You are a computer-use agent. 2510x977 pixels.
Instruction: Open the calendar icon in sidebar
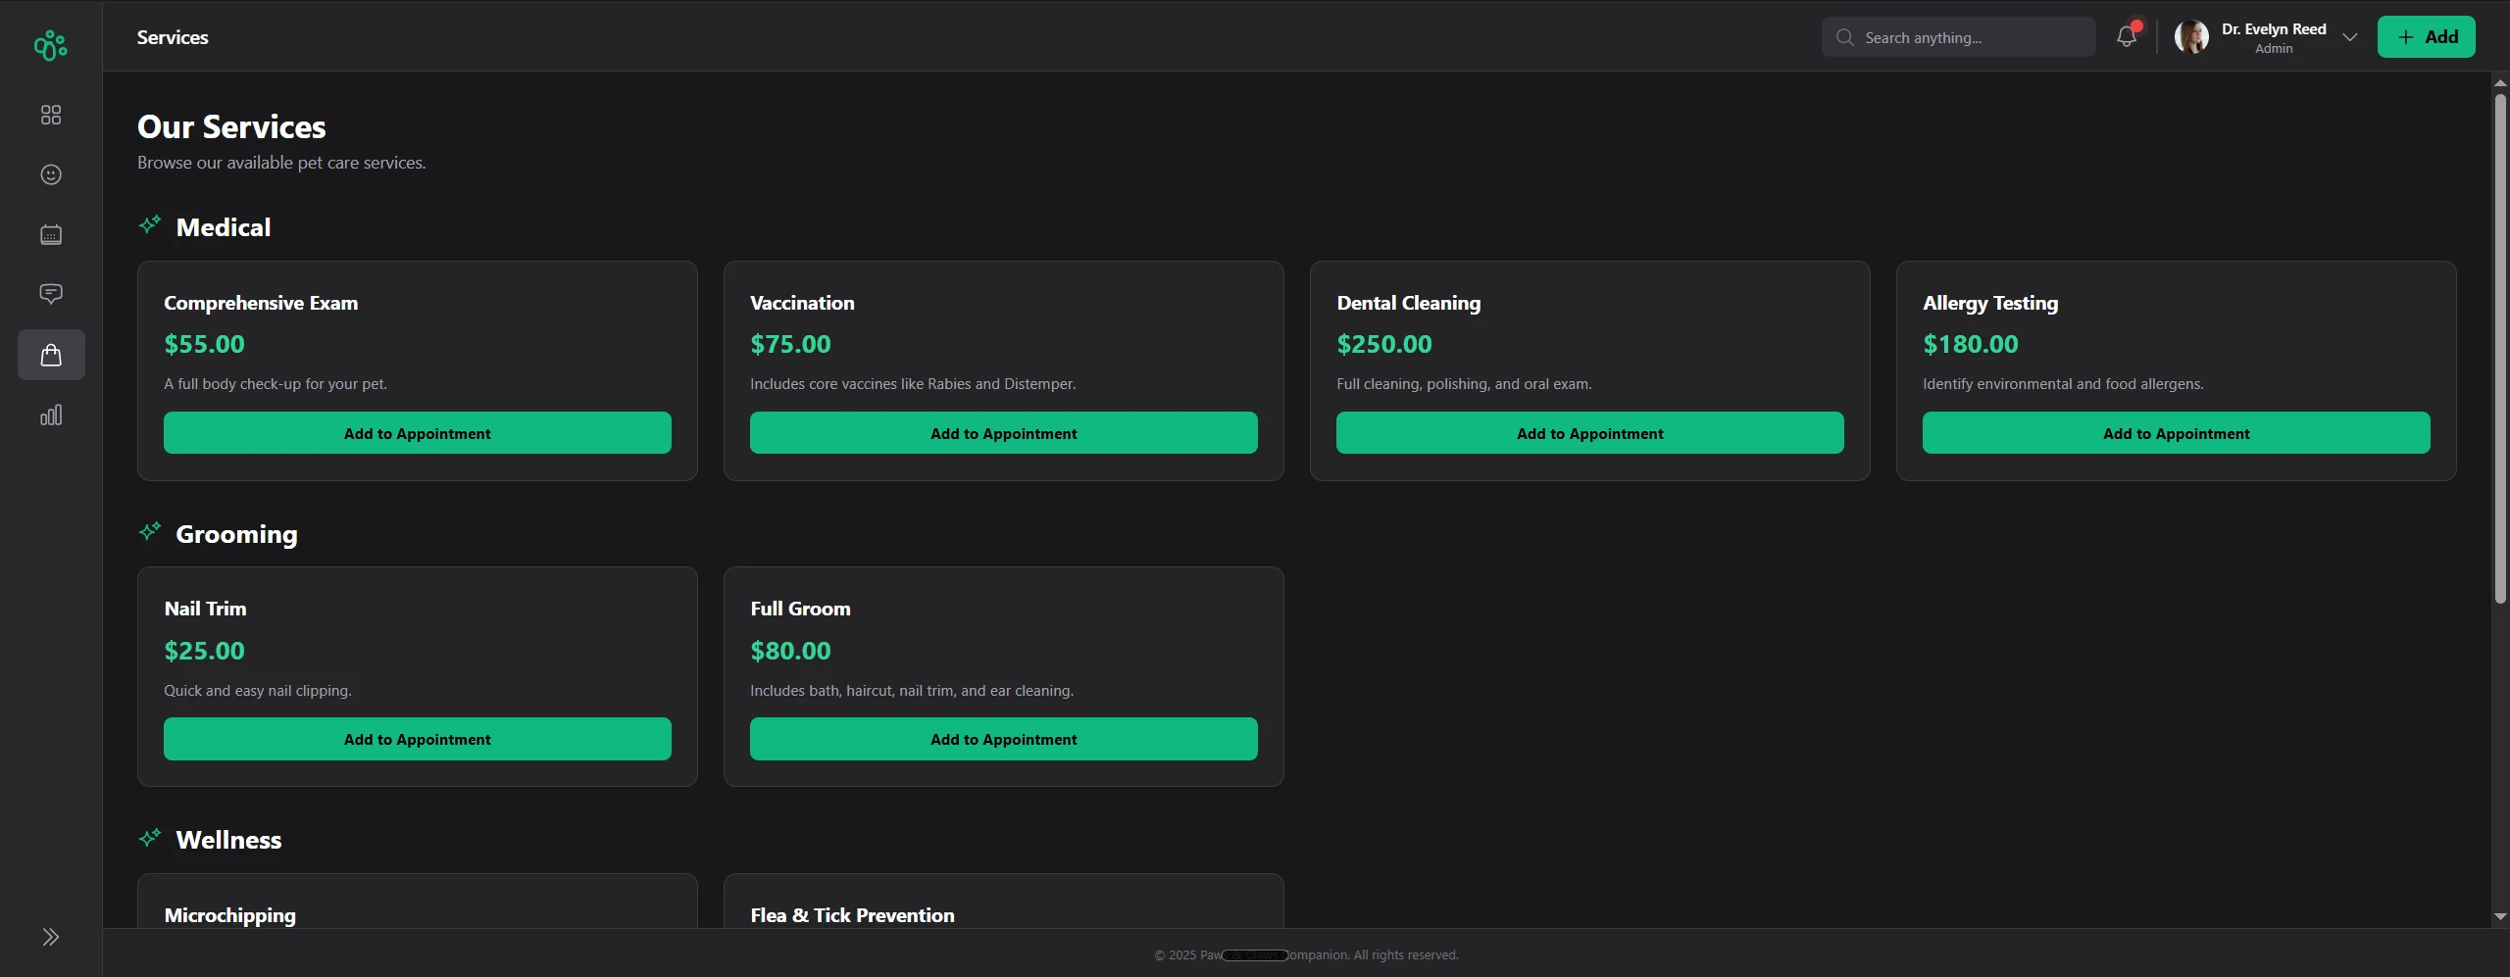click(x=51, y=234)
